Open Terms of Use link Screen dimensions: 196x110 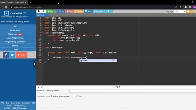pyautogui.click(x=16, y=103)
